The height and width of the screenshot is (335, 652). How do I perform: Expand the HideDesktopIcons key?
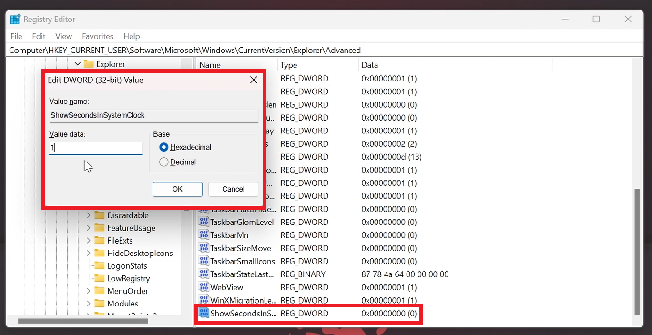point(89,253)
